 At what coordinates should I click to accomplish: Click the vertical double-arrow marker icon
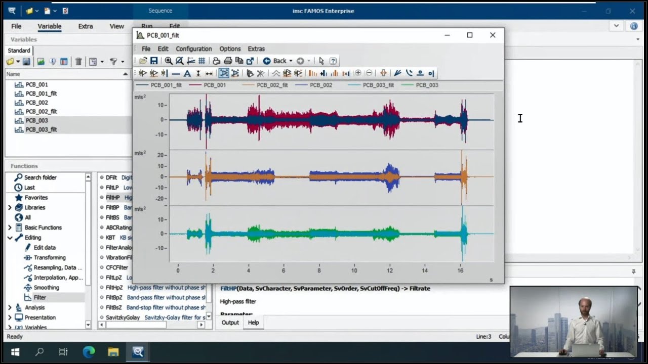[198, 73]
